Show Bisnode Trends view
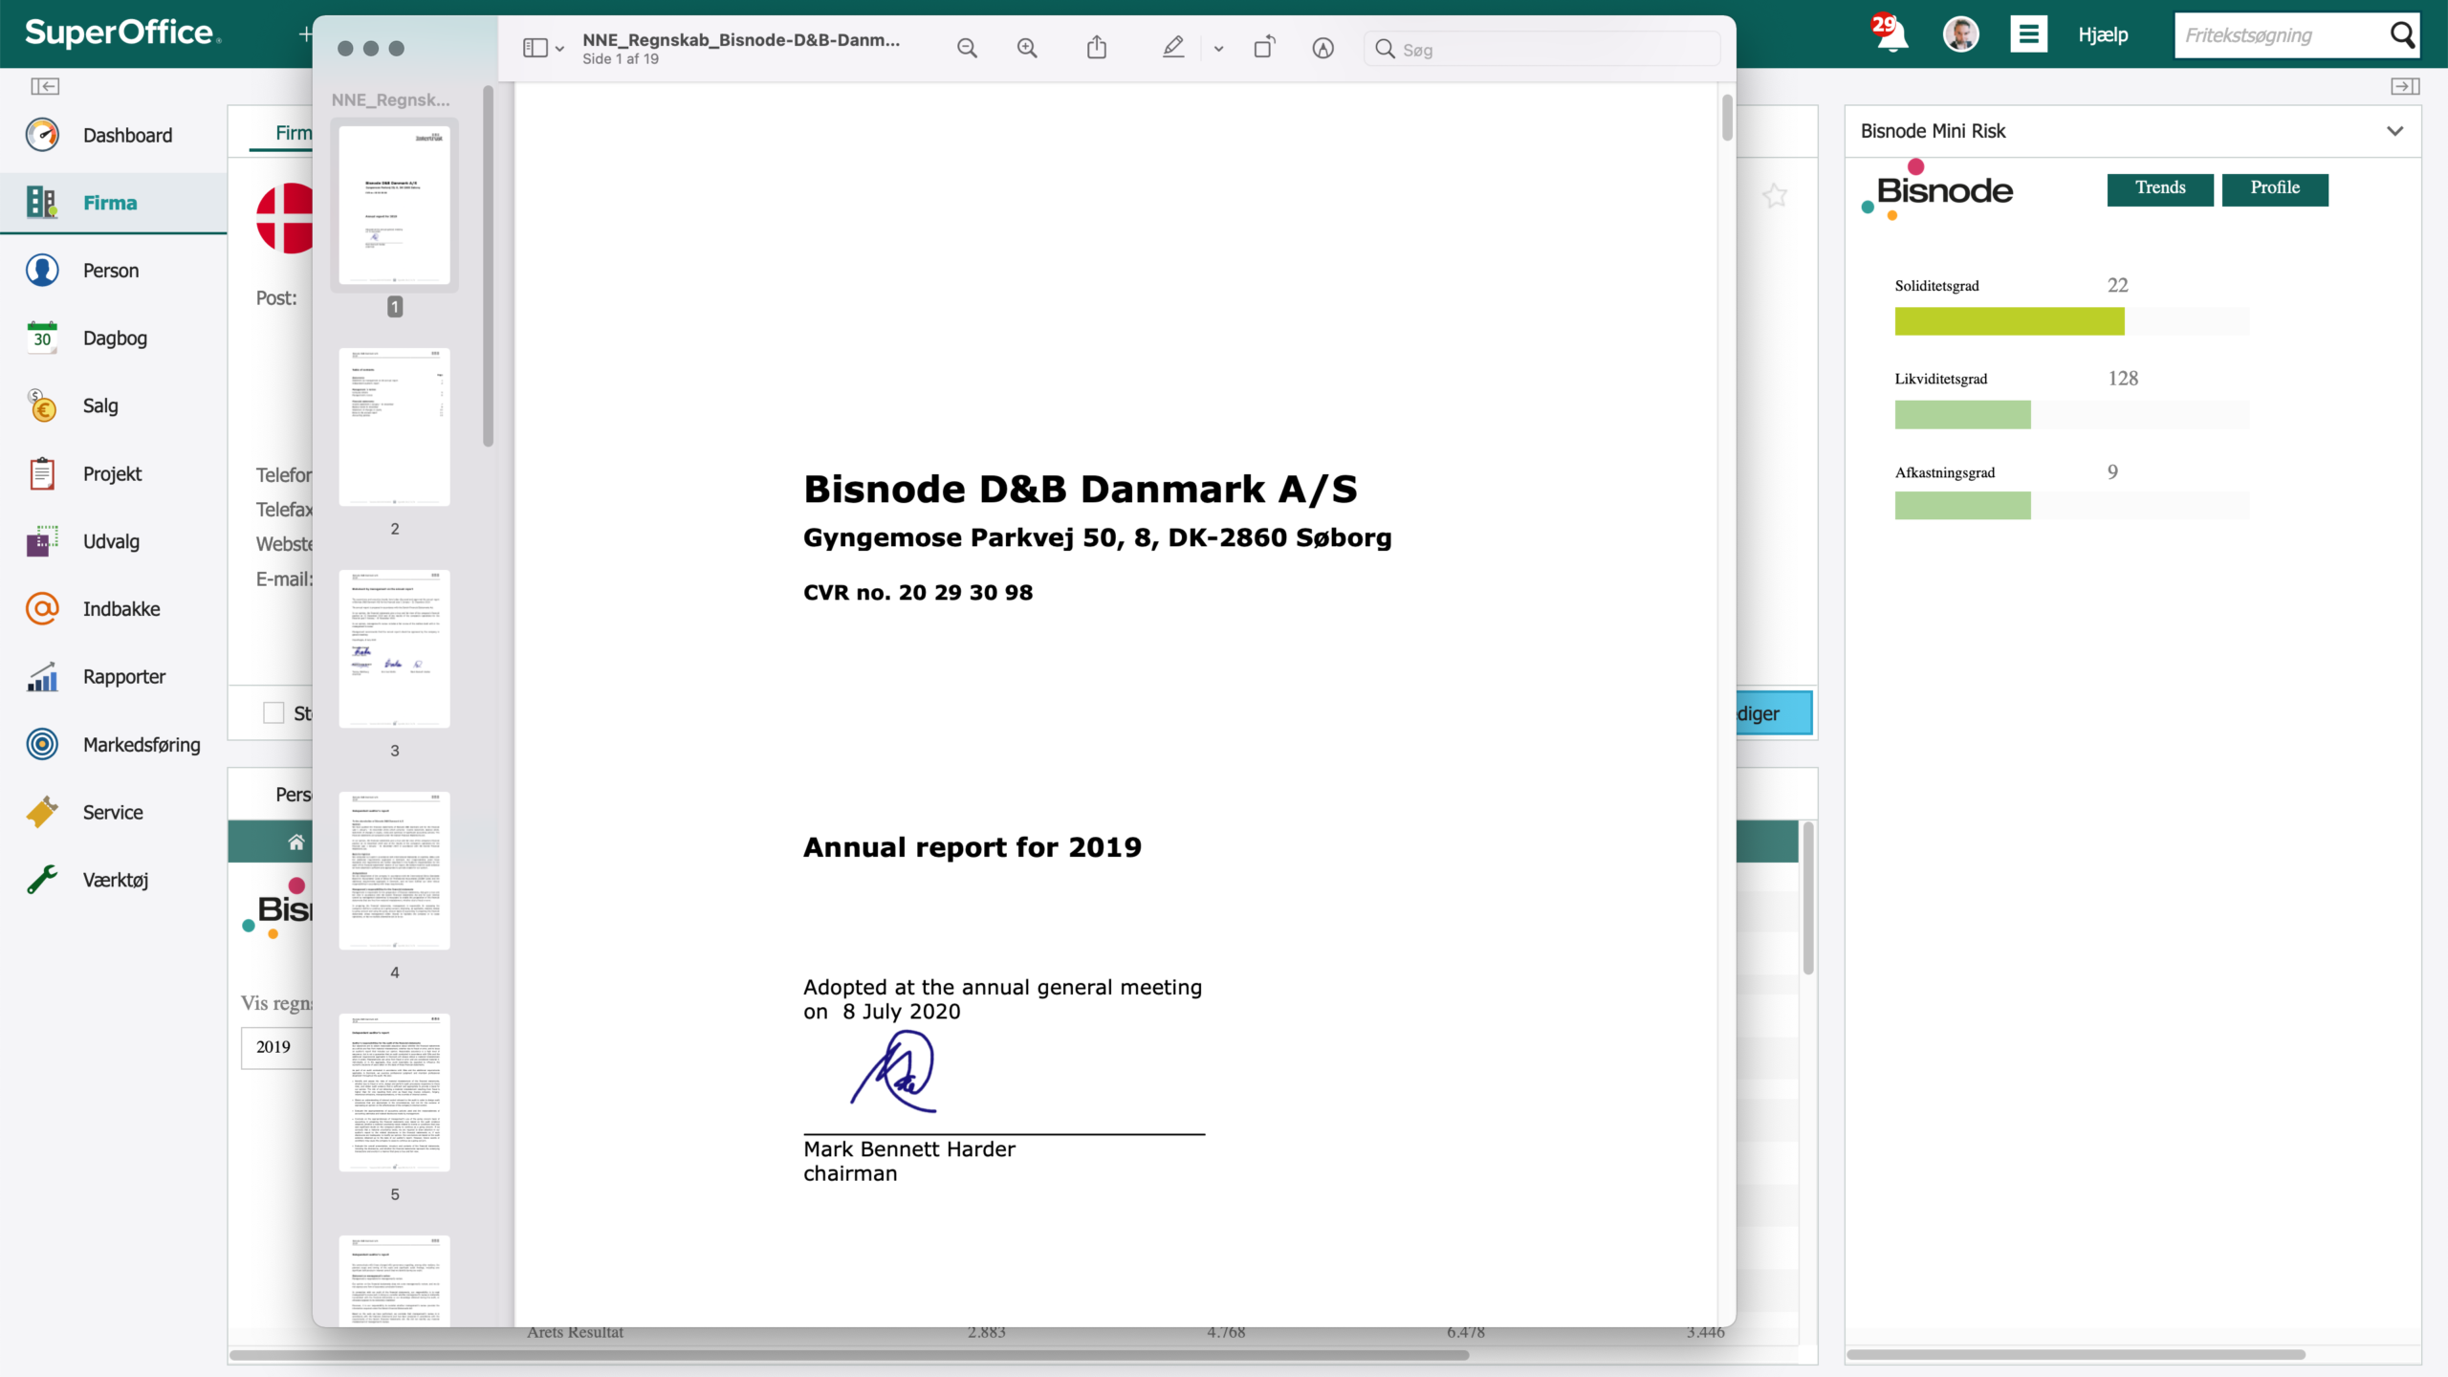 click(2160, 188)
